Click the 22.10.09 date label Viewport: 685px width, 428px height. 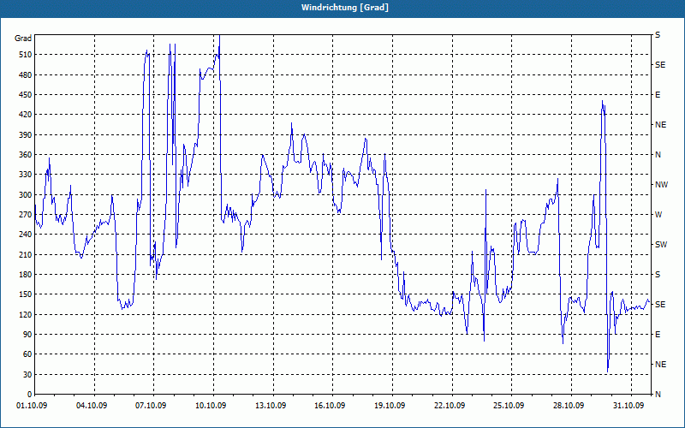point(449,406)
